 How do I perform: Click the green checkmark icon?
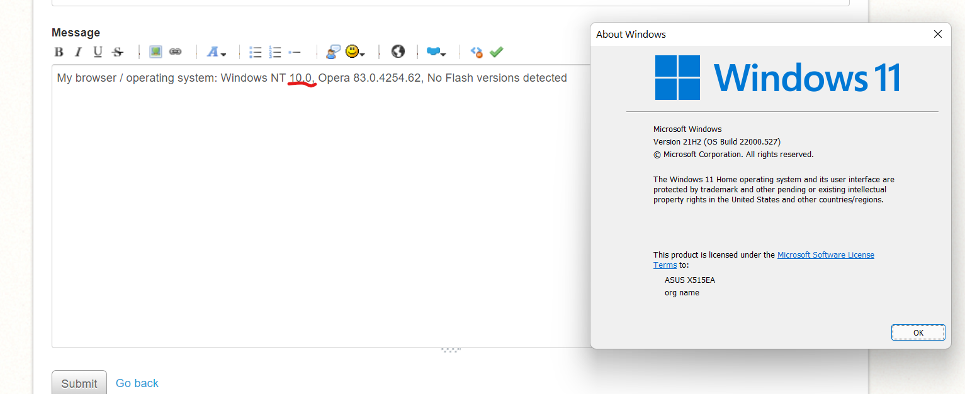pos(497,52)
